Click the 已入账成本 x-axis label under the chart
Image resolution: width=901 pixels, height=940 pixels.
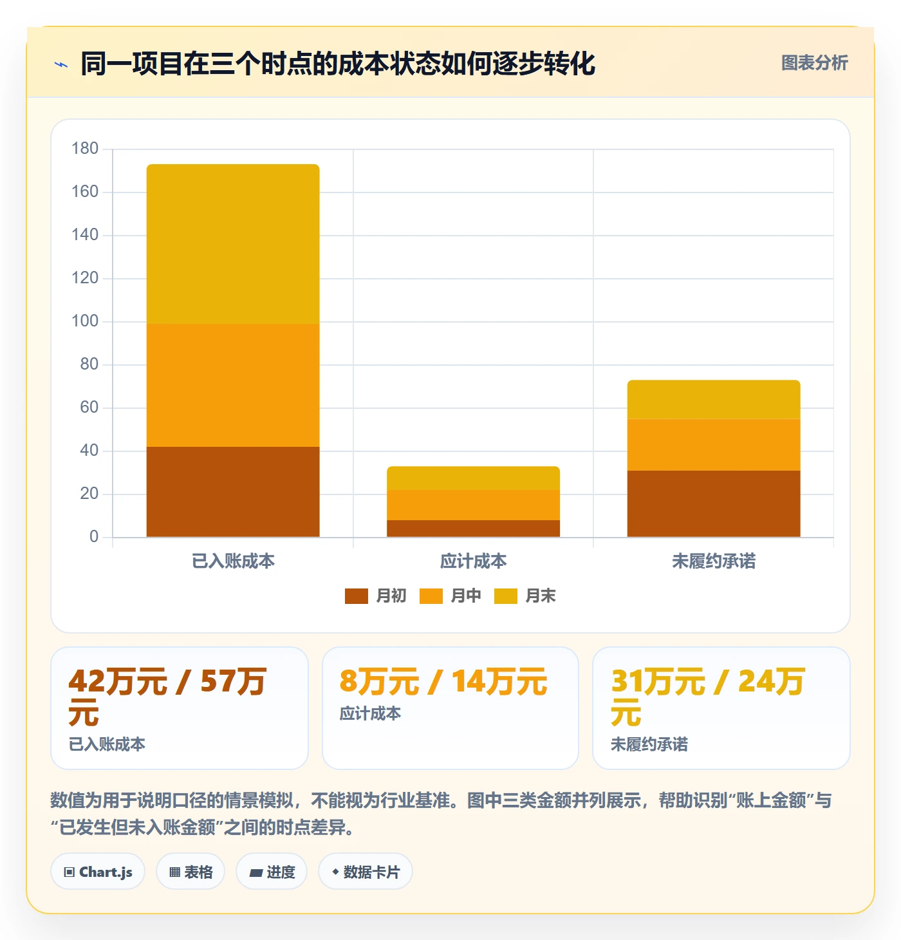pyautogui.click(x=233, y=561)
